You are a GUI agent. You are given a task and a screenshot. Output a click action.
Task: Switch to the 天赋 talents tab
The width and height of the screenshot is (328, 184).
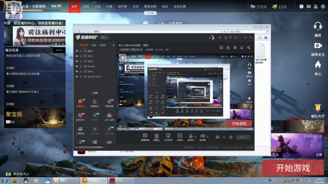click(x=98, y=7)
